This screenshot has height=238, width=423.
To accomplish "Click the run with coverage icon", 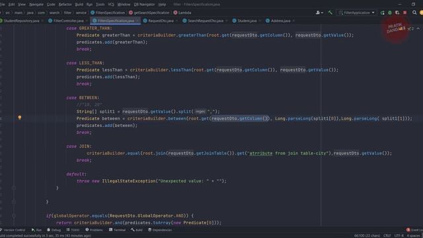I will point(397,13).
